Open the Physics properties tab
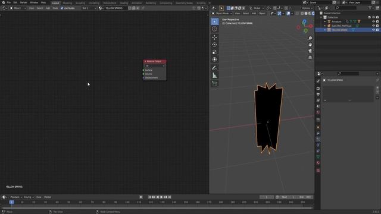 [x=318, y=145]
